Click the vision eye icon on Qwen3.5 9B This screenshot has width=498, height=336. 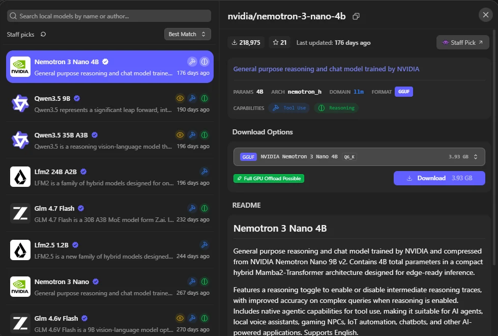pos(180,98)
